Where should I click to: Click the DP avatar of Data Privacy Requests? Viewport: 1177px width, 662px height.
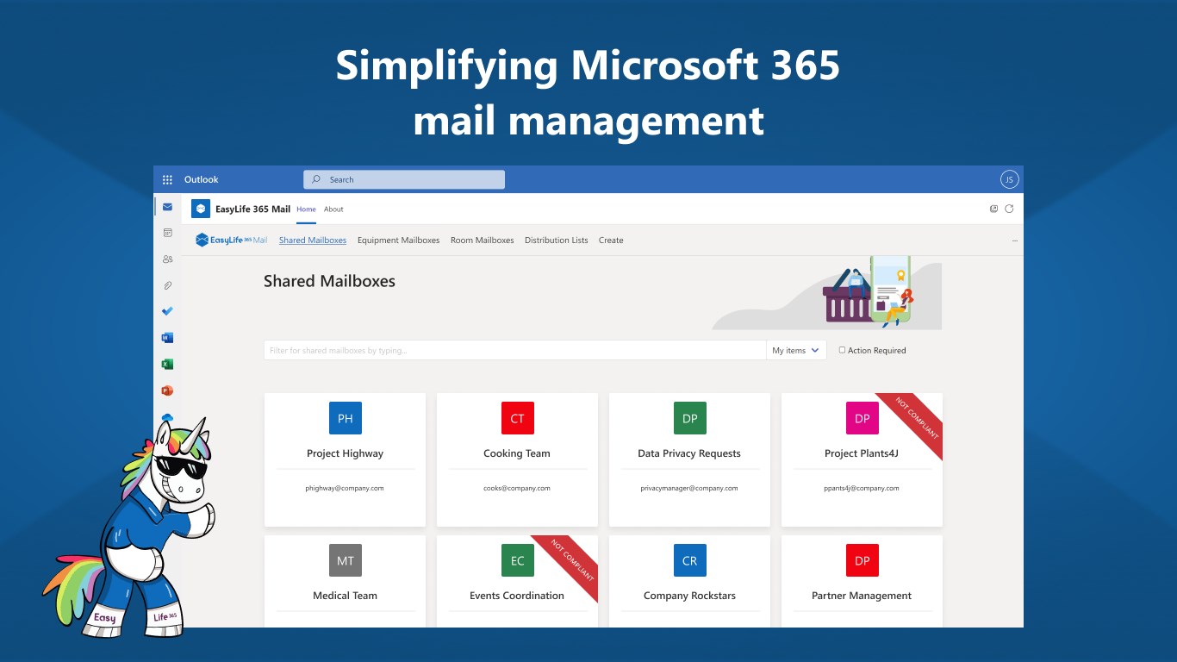coord(690,418)
